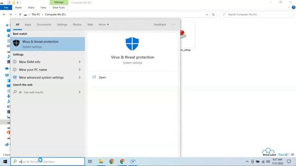296x166 pixels.
Task: Click the black shield icon in best match
Action: pos(16,43)
